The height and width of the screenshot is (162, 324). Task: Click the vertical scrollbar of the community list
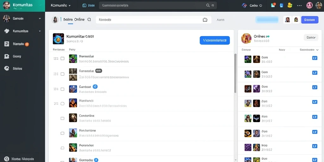235,73
